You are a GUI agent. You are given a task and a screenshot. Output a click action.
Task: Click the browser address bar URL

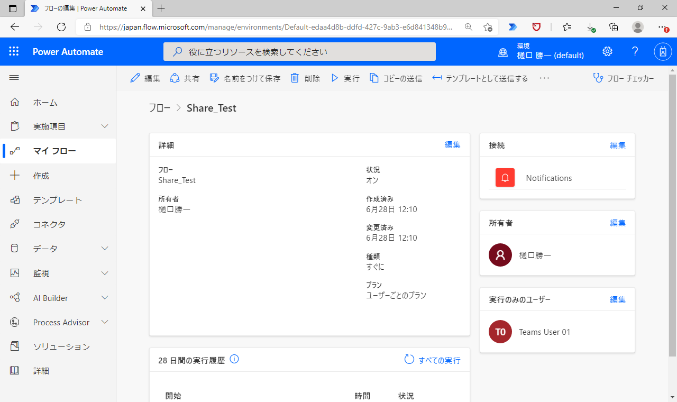pos(276,27)
